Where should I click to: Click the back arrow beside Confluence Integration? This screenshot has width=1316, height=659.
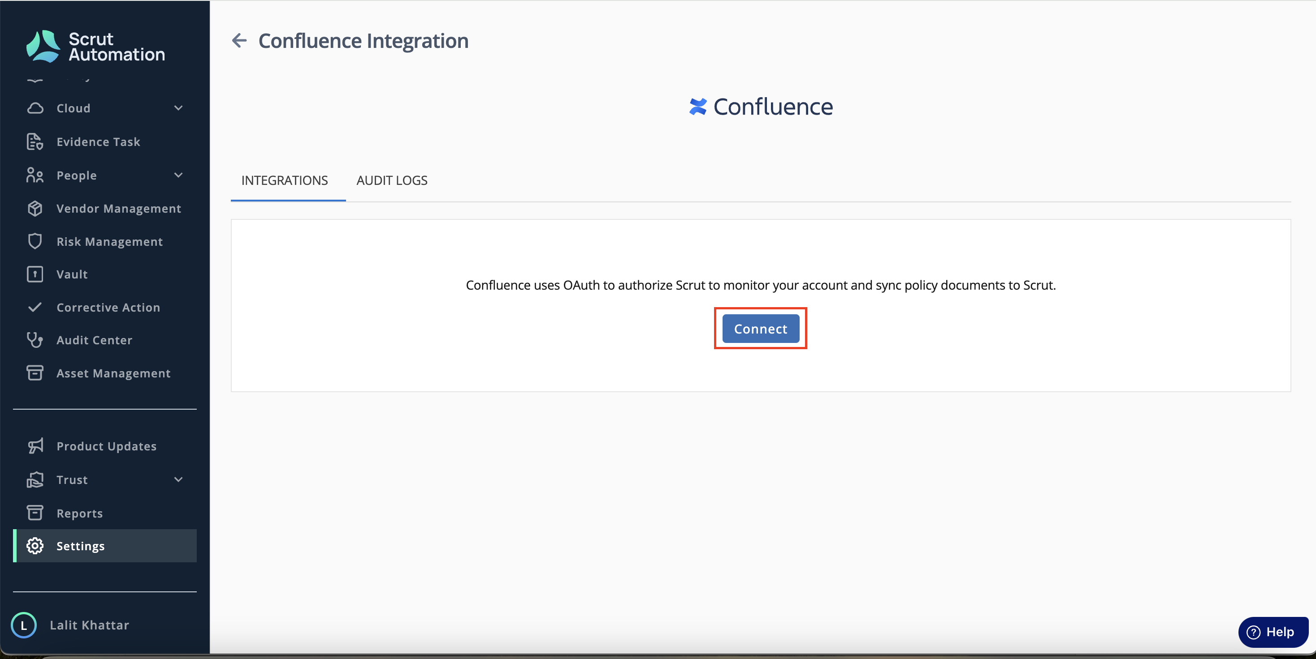[239, 40]
